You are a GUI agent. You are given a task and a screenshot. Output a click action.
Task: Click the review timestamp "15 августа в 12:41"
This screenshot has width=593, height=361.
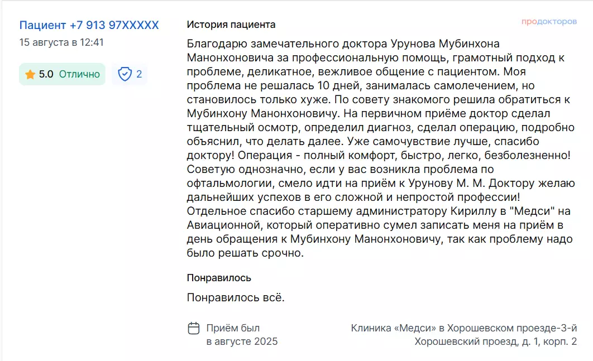click(61, 42)
